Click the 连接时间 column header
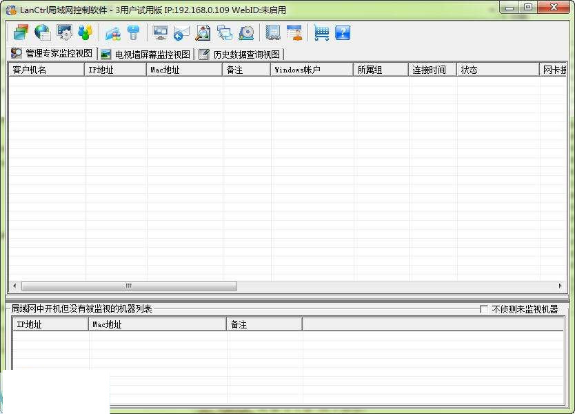Image resolution: width=575 pixels, height=414 pixels. click(x=432, y=70)
